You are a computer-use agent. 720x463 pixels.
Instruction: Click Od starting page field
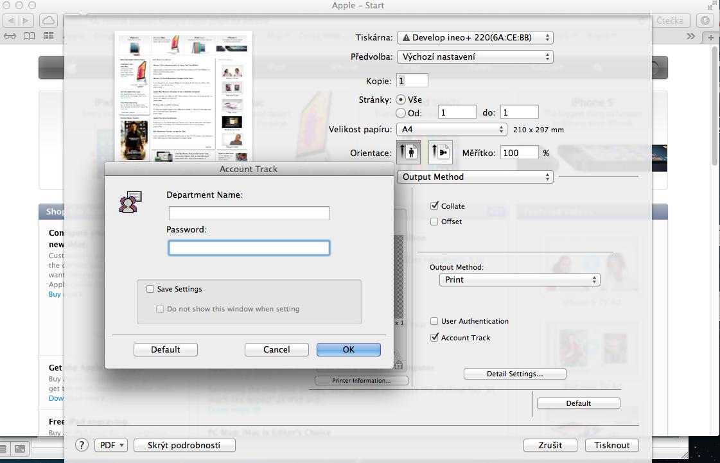pos(457,112)
